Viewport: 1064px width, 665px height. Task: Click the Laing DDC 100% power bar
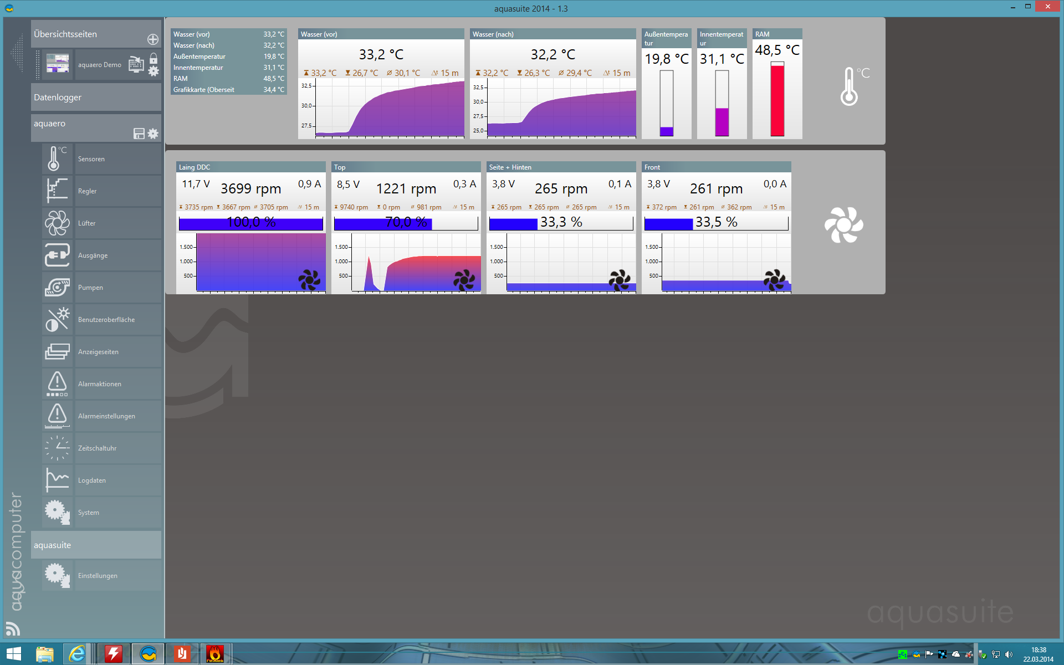250,223
